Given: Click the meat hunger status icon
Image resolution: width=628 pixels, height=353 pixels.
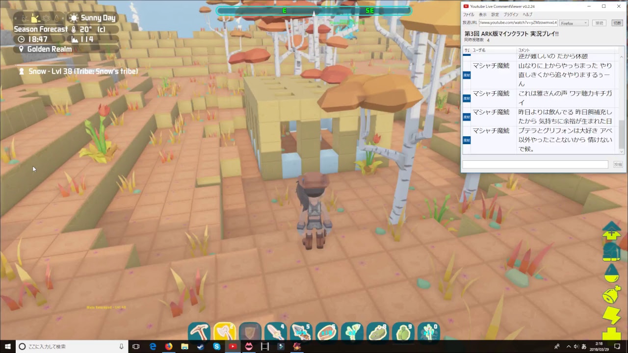Looking at the screenshot, I should coord(611,295).
